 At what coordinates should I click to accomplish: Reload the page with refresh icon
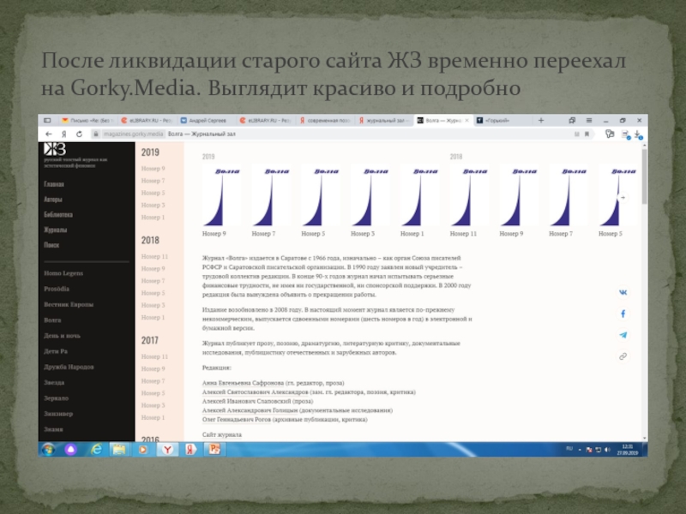79,134
